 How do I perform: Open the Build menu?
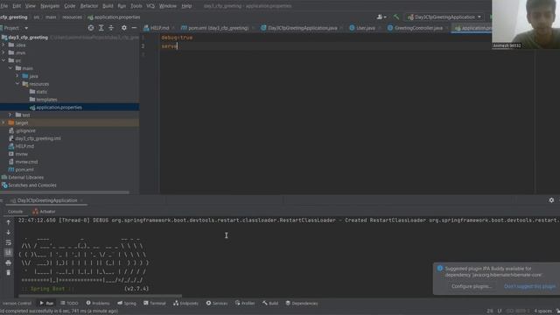pyautogui.click(x=108, y=6)
